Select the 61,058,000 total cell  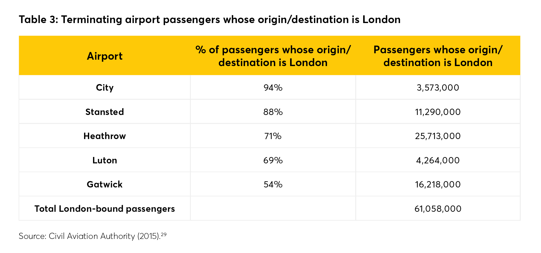(438, 209)
